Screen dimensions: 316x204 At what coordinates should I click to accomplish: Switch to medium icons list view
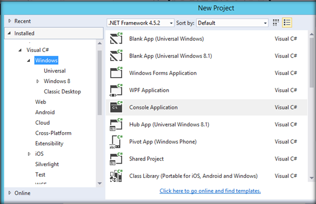287,23
